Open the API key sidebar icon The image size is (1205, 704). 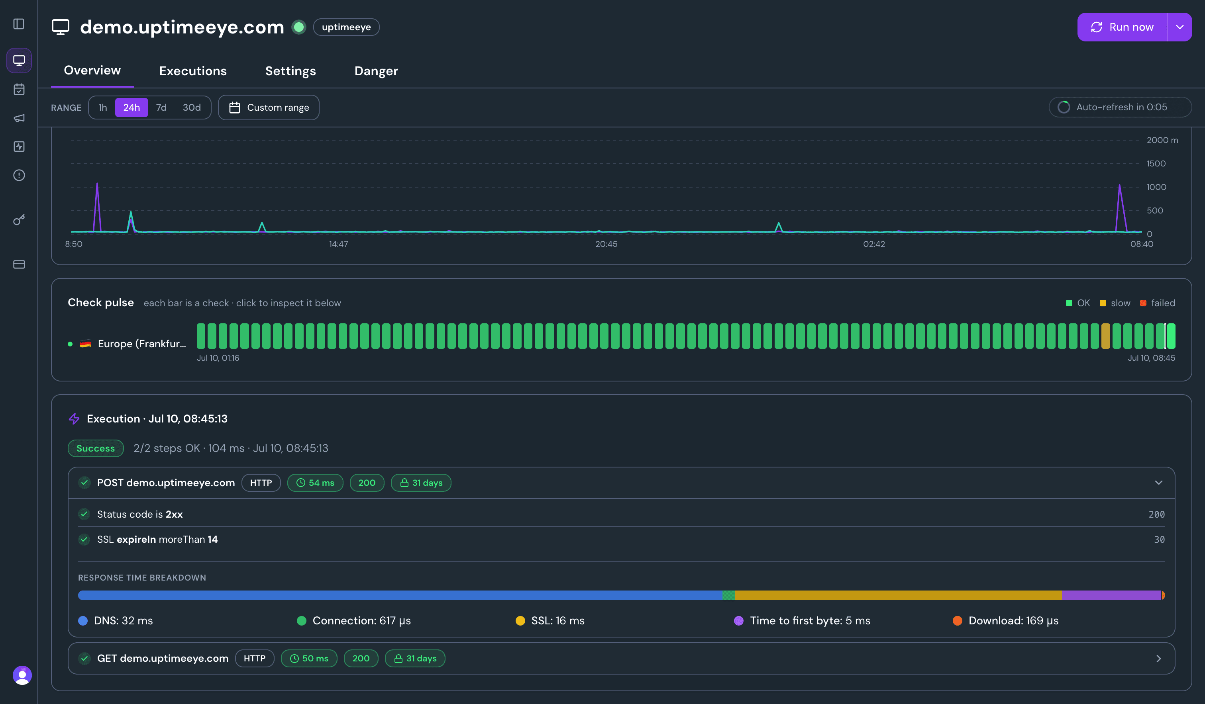point(19,219)
